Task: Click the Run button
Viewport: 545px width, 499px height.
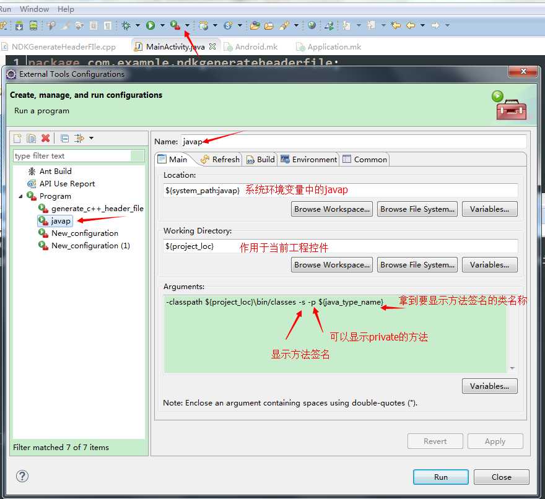Action: pos(441,477)
